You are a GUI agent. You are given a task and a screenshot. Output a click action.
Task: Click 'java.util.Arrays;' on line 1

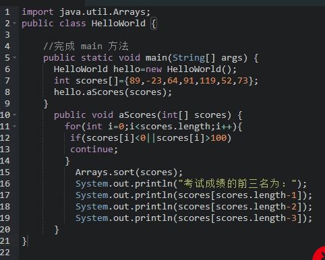[105, 12]
